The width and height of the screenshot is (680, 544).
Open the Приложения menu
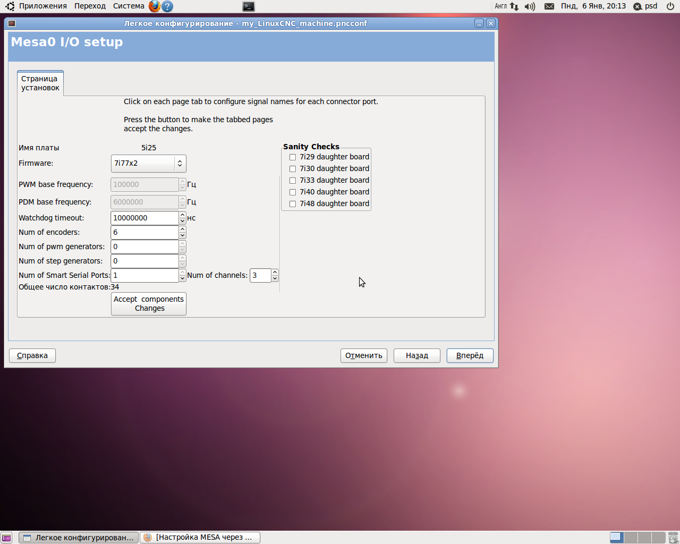[43, 6]
